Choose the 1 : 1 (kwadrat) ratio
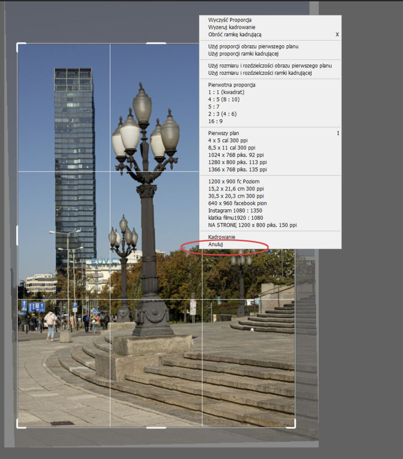403x459 pixels. (226, 92)
